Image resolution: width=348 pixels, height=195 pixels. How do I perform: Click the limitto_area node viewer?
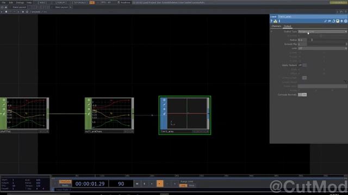point(187,113)
